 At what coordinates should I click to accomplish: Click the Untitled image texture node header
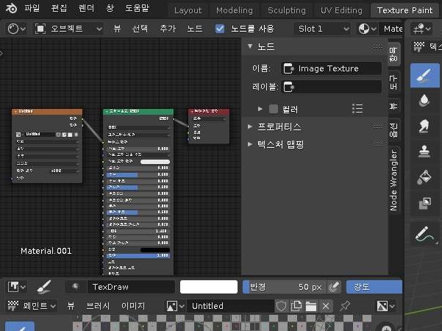pos(47,111)
